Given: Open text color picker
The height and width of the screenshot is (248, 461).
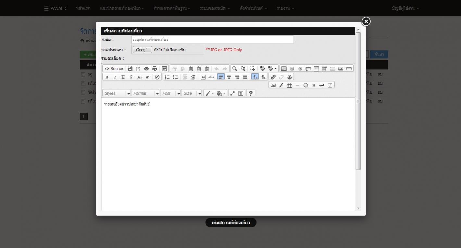Looking at the screenshot, I should (x=209, y=93).
